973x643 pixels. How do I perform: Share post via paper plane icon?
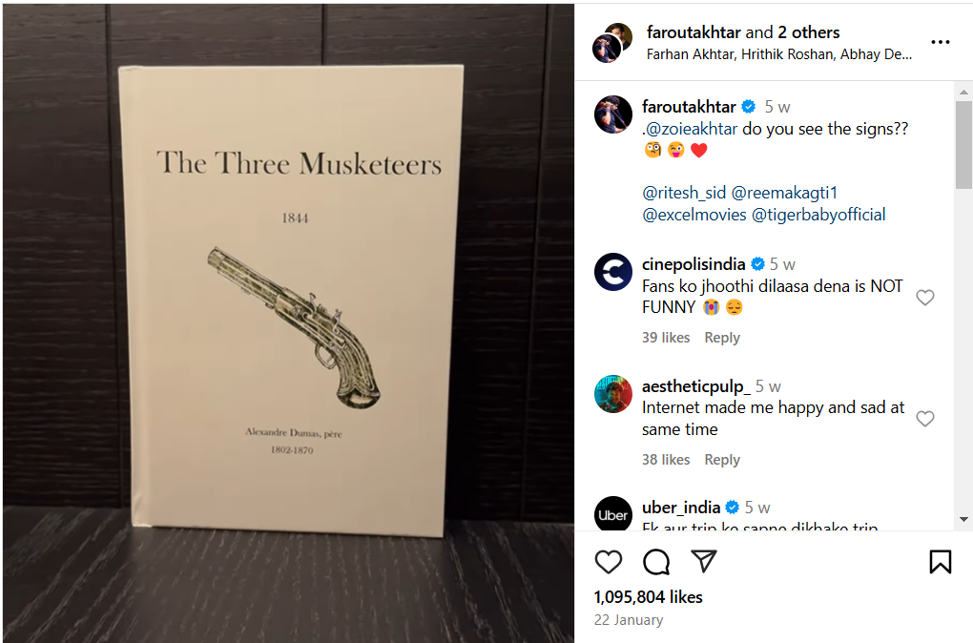point(703,561)
